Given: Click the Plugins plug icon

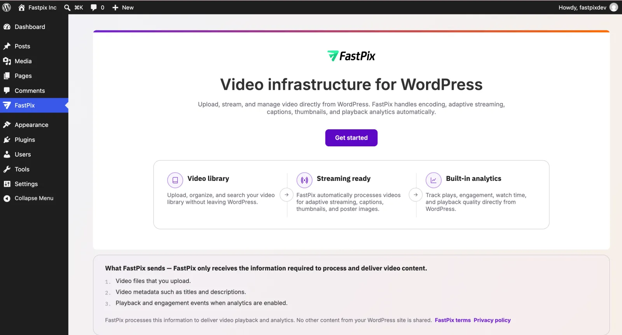Looking at the screenshot, I should 7,139.
